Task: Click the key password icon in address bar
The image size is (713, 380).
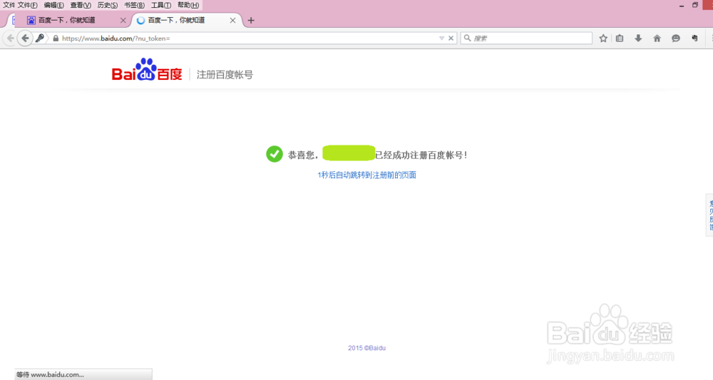Action: 40,38
